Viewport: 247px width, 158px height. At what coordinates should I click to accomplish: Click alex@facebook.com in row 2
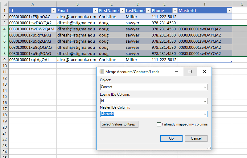click(x=77, y=17)
